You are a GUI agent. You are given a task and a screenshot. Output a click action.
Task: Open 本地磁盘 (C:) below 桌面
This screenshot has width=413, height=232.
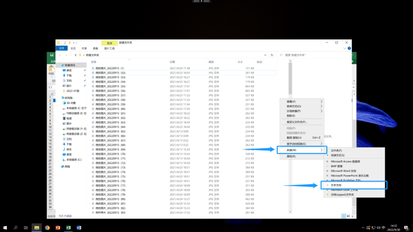pyautogui.click(x=74, y=160)
